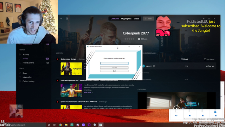Click the Activity sidebar icon
This screenshot has width=225, height=127.
pos(20,54)
